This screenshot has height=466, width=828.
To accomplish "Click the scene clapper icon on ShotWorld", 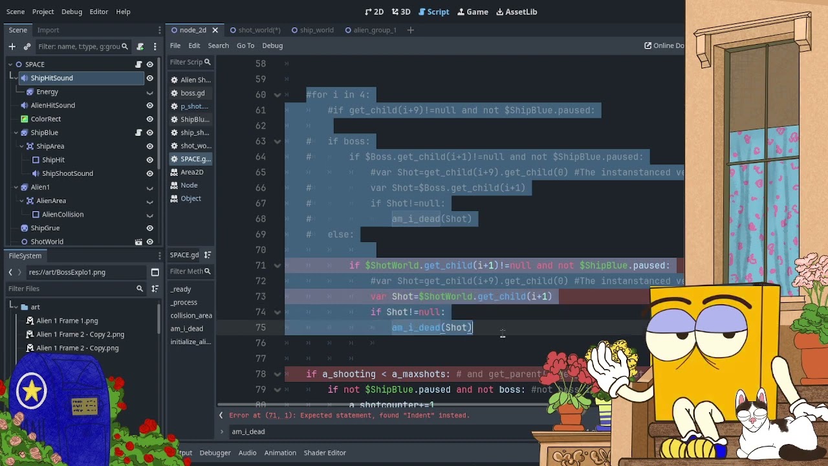I will pyautogui.click(x=138, y=242).
